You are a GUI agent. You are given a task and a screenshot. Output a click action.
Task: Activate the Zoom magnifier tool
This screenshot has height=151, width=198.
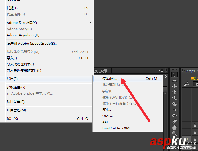pyautogui.click(x=174, y=133)
